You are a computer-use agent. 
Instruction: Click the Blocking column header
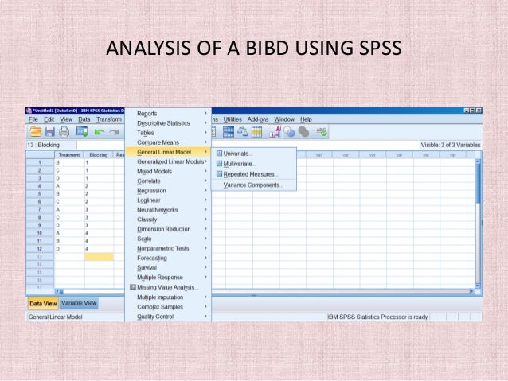pos(99,155)
